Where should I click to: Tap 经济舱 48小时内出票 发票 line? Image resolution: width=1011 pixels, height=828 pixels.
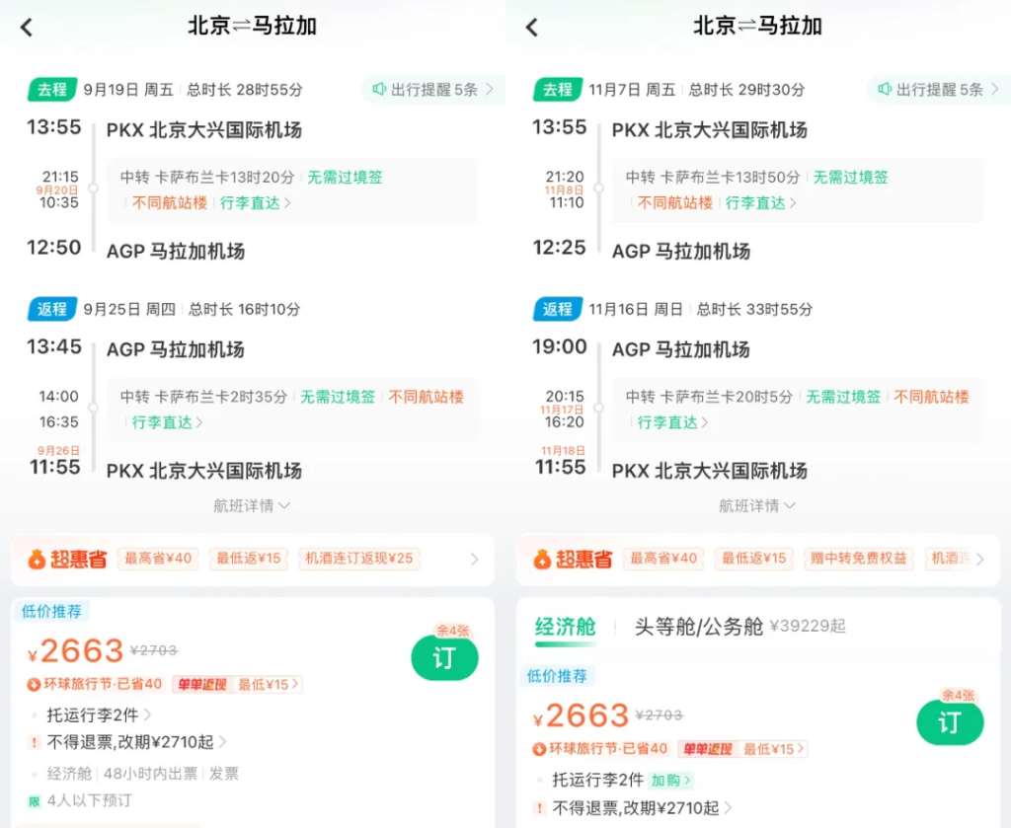point(142,774)
